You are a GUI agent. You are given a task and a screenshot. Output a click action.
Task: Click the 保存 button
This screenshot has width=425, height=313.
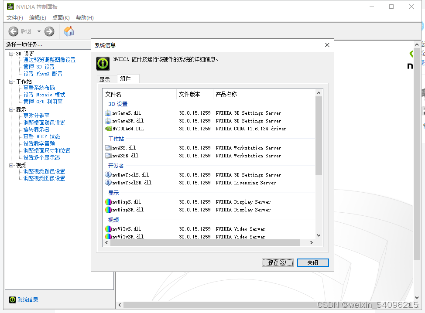[278, 262]
